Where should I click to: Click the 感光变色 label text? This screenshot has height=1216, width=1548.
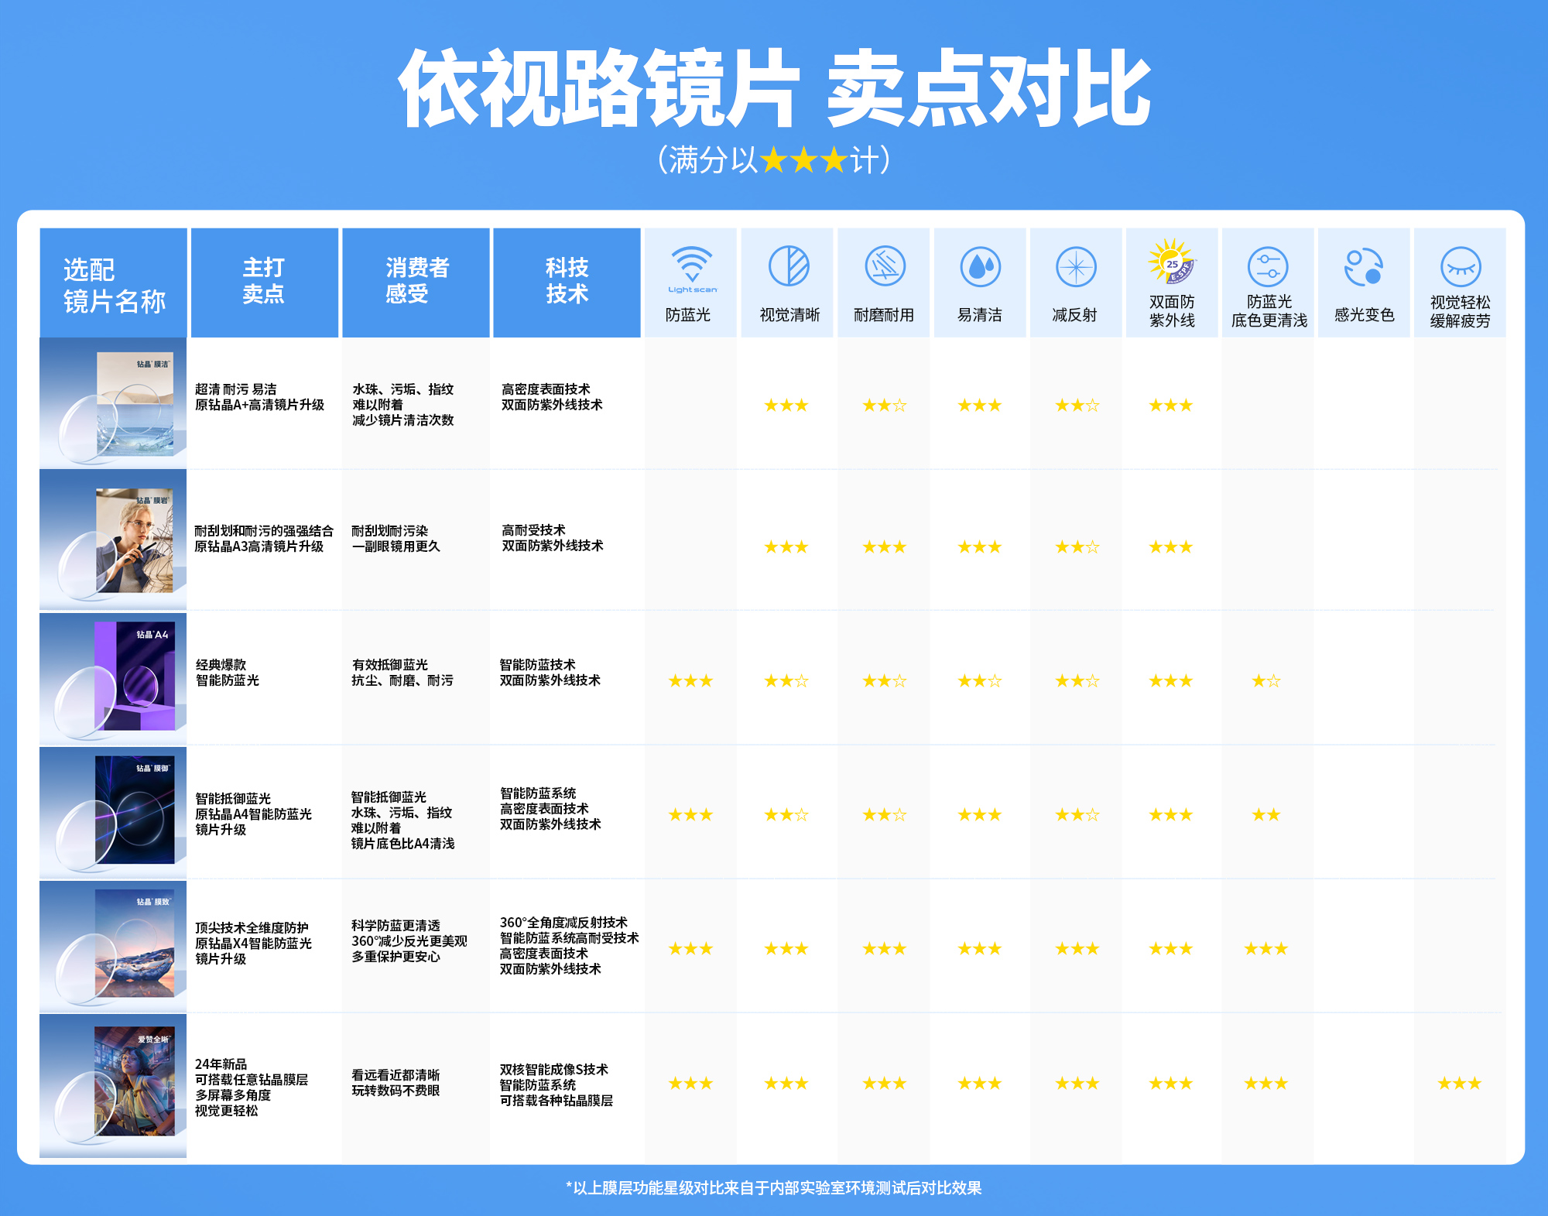pyautogui.click(x=1364, y=315)
